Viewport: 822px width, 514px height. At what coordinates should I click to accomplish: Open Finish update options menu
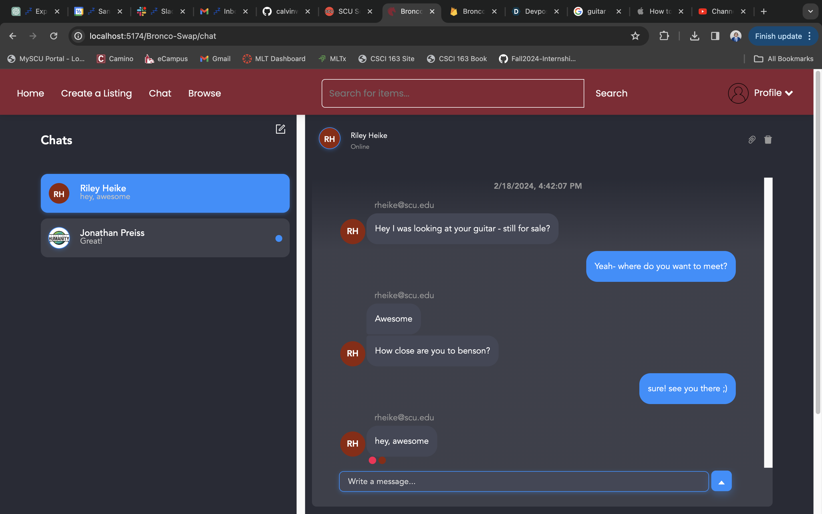810,36
